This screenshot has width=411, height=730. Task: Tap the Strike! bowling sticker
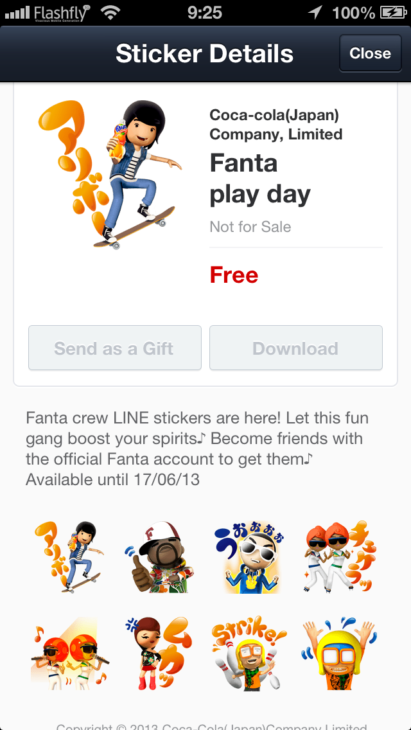point(249,653)
